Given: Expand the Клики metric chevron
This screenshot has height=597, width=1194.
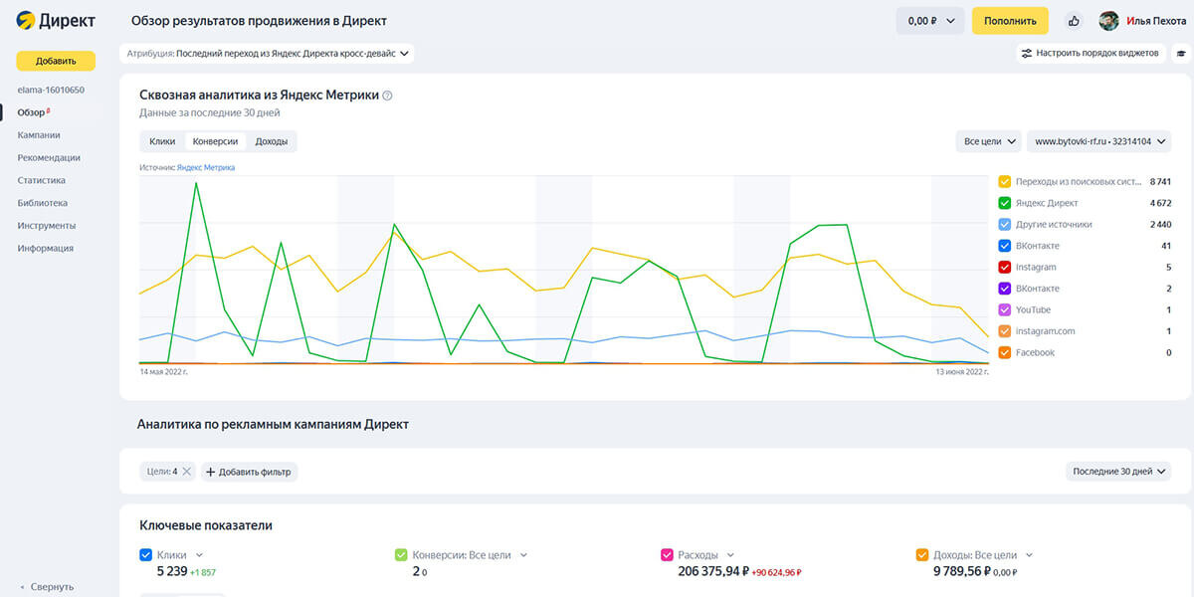Looking at the screenshot, I should pos(199,555).
